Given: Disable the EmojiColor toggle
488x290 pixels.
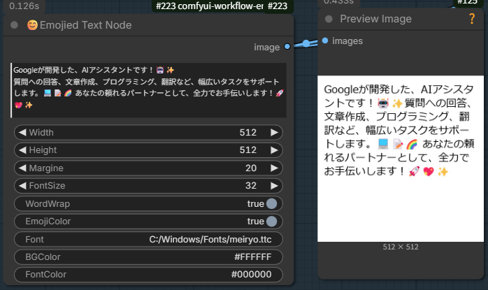Looking at the screenshot, I should (271, 221).
